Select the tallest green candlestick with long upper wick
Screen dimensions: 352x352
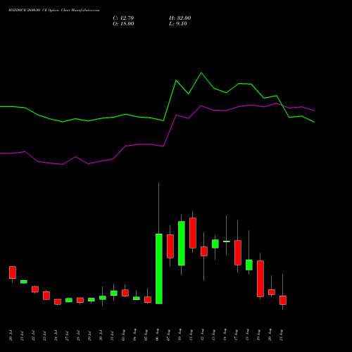(159, 269)
